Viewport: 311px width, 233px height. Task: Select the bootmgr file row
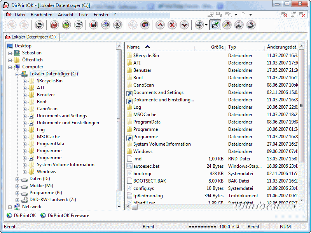pos(212,174)
